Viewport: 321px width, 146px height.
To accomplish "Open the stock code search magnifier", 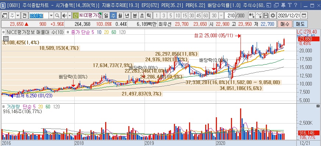I will click(x=57, y=15).
